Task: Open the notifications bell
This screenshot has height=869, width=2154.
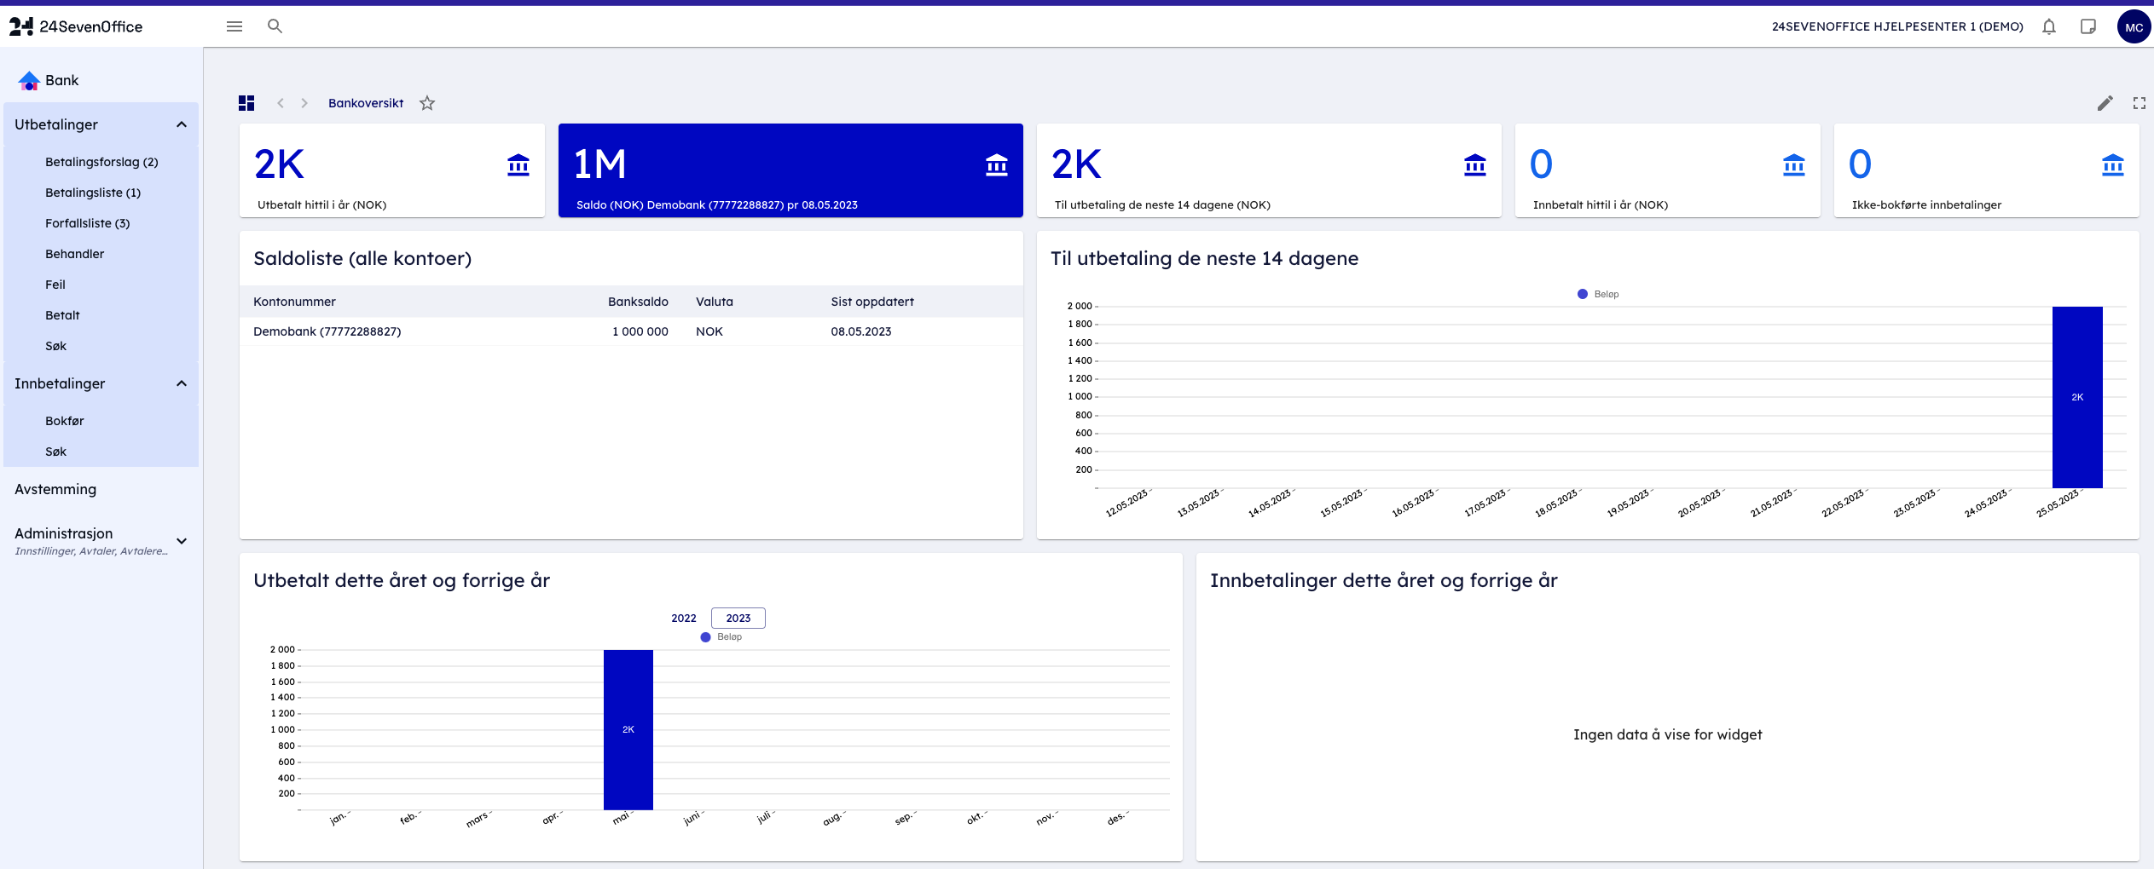Action: pos(2049,26)
